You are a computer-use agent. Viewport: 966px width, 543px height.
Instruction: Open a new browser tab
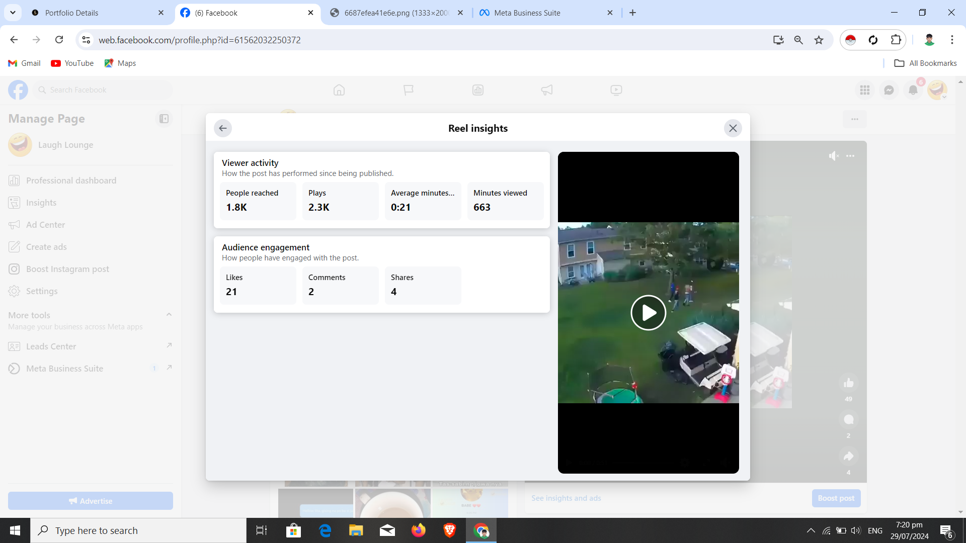[x=633, y=13]
